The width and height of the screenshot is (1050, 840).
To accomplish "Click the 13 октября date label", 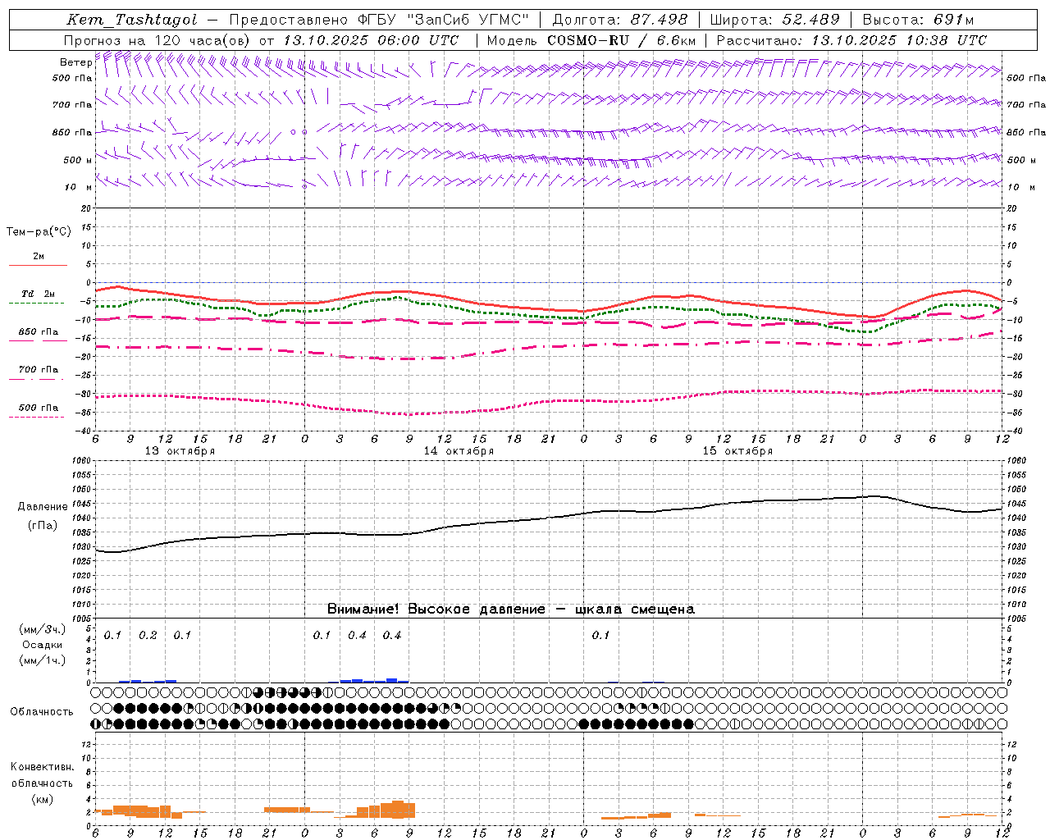I will click(x=180, y=451).
